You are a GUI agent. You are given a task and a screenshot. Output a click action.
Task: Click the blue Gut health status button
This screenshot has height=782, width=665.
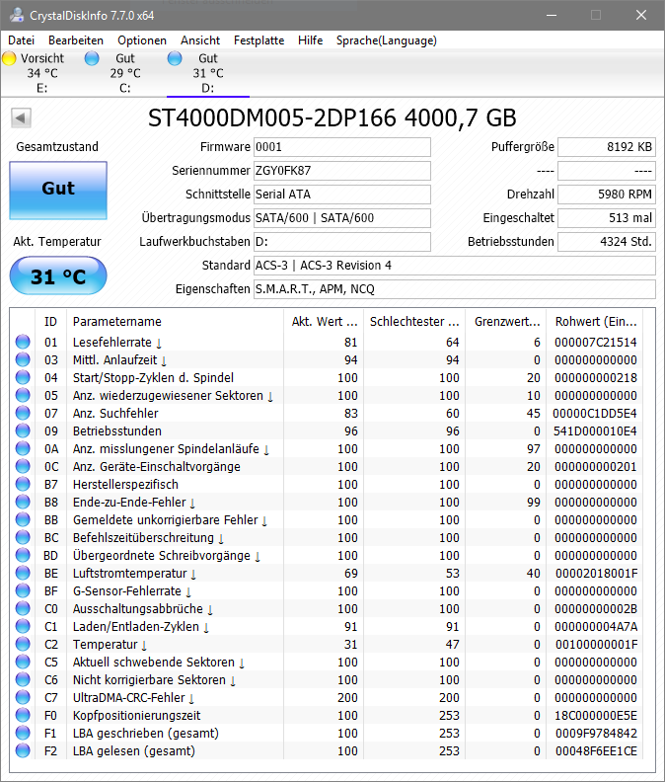58,191
